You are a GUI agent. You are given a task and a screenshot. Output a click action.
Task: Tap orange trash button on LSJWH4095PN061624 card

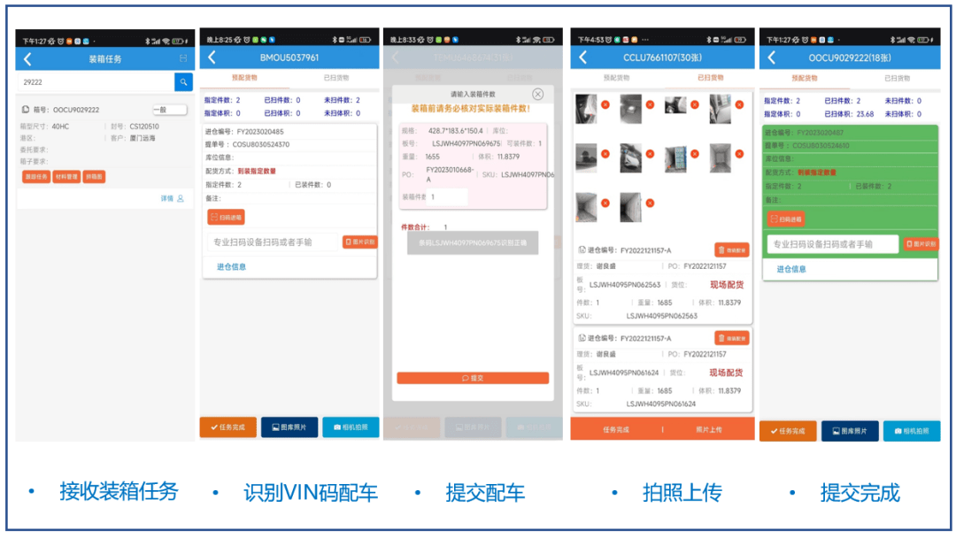coord(732,338)
